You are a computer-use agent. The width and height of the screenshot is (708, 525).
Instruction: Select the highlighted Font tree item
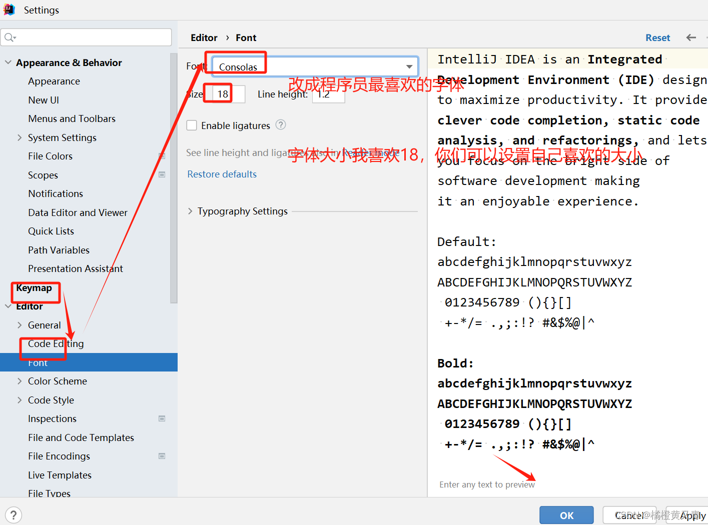click(89, 362)
